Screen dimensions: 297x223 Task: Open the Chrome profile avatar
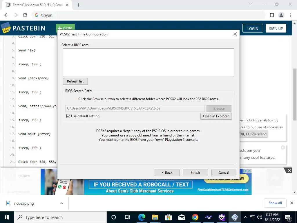(x=281, y=15)
